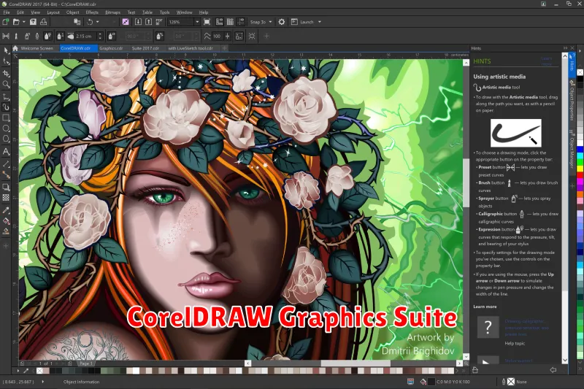Toggle Show Guidelines button
584x389 pixels.
pos(241,22)
